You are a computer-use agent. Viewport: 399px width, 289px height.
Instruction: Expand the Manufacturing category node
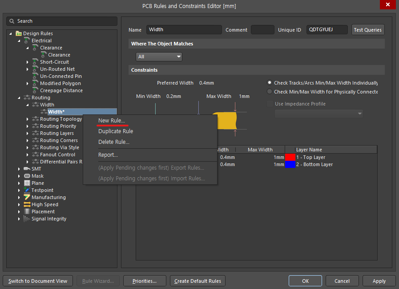(x=19, y=197)
